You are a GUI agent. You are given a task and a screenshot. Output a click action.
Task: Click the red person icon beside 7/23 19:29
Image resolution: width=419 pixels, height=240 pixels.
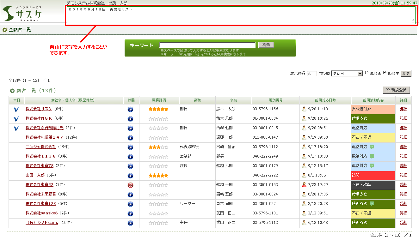(304, 185)
